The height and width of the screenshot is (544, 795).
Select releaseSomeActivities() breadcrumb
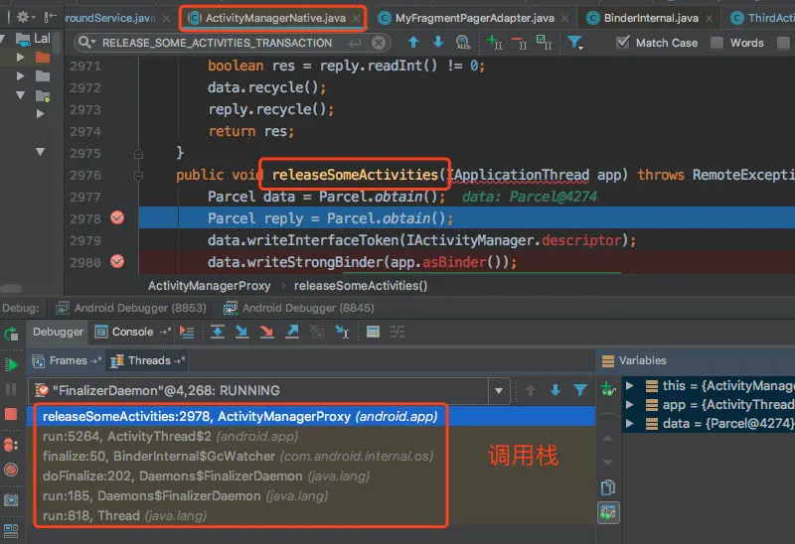[361, 286]
